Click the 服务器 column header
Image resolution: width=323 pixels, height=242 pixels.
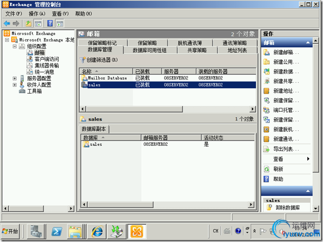point(179,72)
